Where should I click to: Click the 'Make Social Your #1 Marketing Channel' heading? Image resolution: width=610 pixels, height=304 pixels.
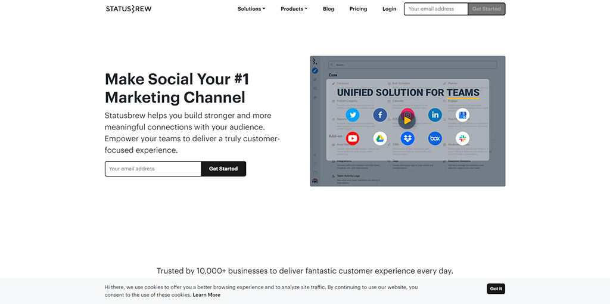(x=177, y=88)
